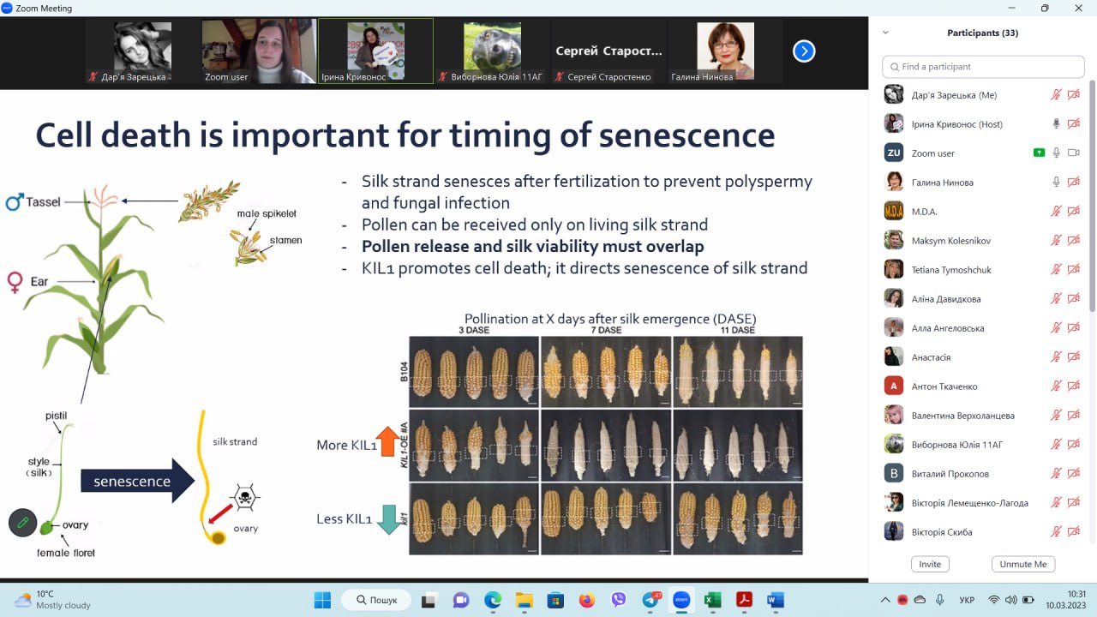Click the muted mic icon for Аліна Давидкова
1097x617 pixels.
coord(1056,299)
